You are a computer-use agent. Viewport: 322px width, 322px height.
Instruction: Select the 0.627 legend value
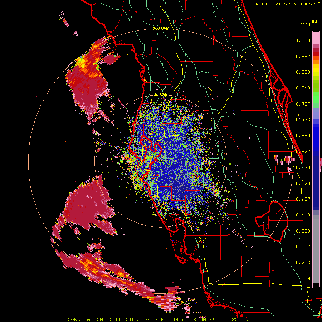[x=303, y=152]
